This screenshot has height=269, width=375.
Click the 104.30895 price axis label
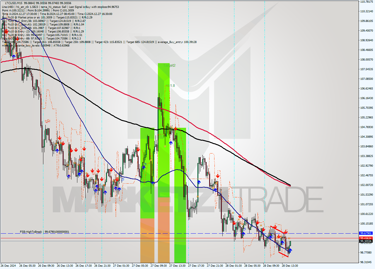(x=367, y=137)
